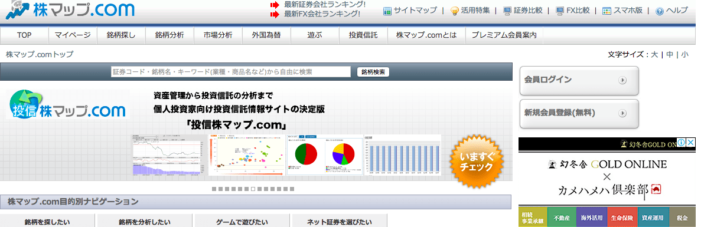Select the 銘柄を探したい tab

click(x=47, y=221)
